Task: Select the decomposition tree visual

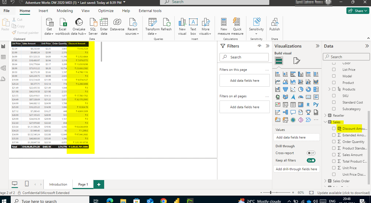Action: point(285,112)
